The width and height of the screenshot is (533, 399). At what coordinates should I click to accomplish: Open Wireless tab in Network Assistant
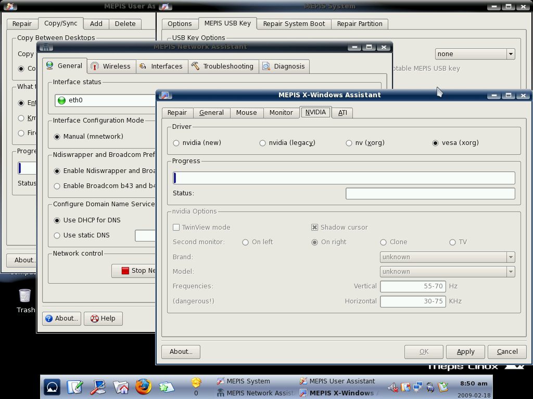pos(111,66)
